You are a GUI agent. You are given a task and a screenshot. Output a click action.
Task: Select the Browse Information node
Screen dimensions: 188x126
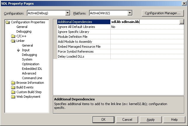(30, 83)
